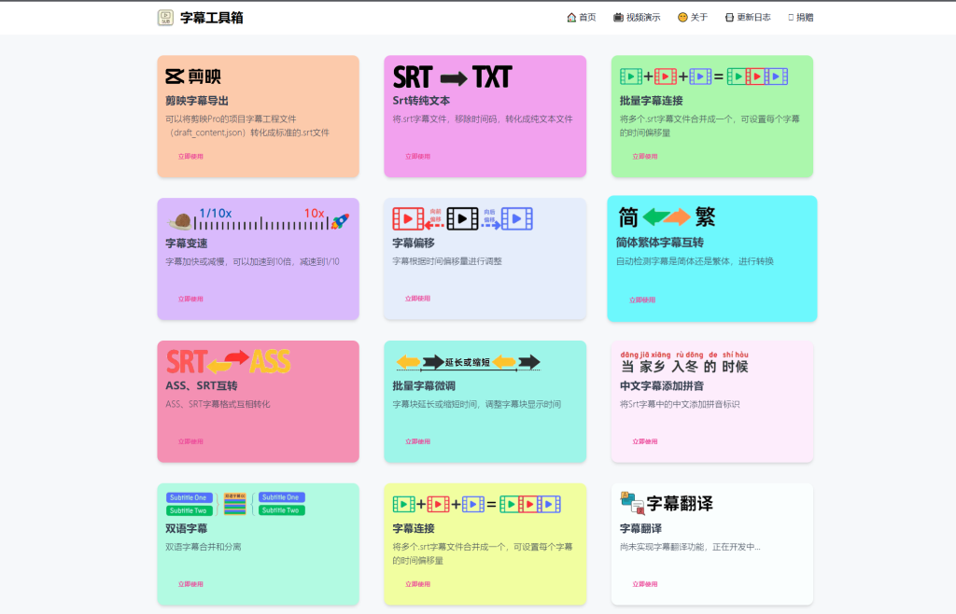Open the 视频演示 menu item
The width and height of the screenshot is (956, 614).
tap(638, 17)
